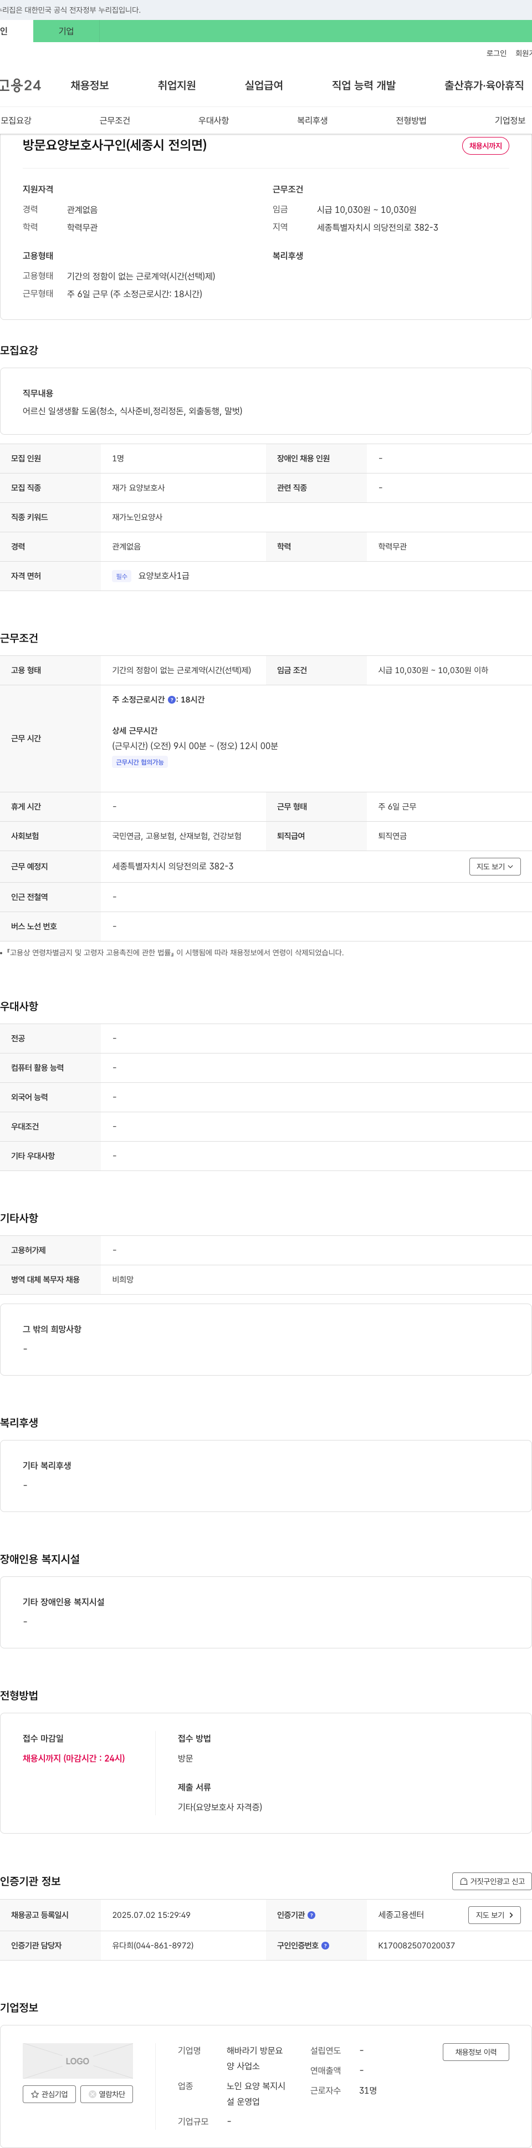Viewport: 532px width, 2148px height.
Task: Click the 재가 요양보호사 job type cell
Action: point(139,488)
